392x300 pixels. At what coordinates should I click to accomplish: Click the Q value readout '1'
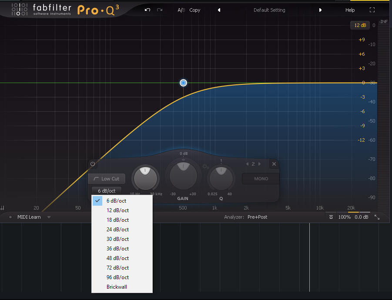(221, 160)
